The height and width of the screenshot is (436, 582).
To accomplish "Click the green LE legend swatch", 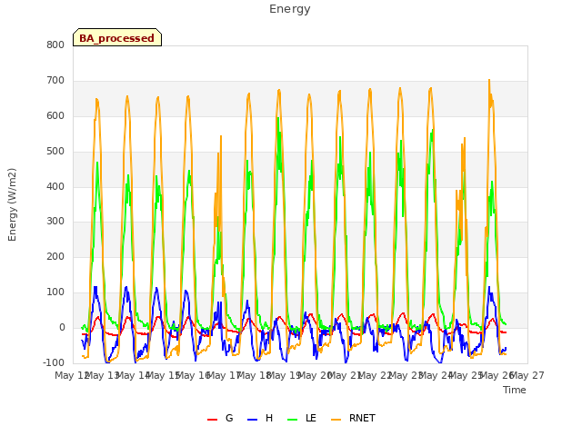I will tap(293, 420).
